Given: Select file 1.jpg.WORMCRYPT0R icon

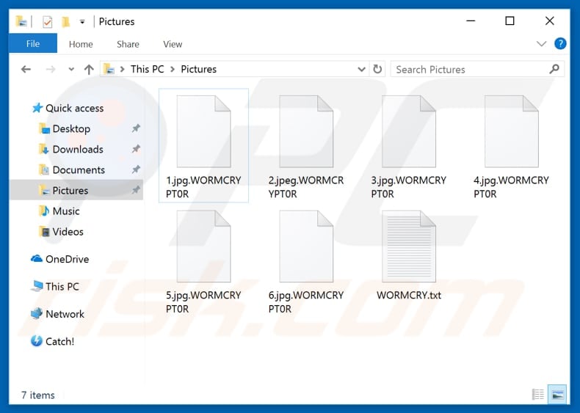Looking at the screenshot, I should (x=204, y=131).
